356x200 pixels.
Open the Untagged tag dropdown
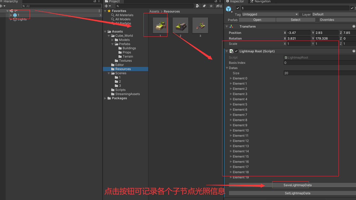tap(270, 14)
